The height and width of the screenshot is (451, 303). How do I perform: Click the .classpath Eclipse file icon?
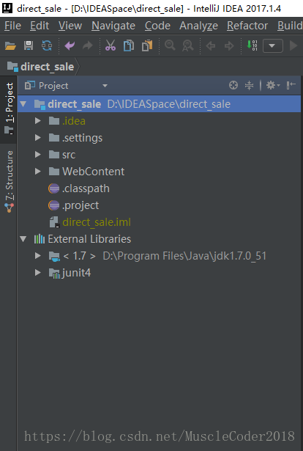point(53,188)
